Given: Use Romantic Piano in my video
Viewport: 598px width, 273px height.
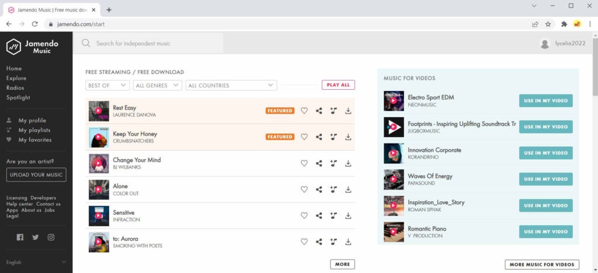Looking at the screenshot, I should click(546, 232).
